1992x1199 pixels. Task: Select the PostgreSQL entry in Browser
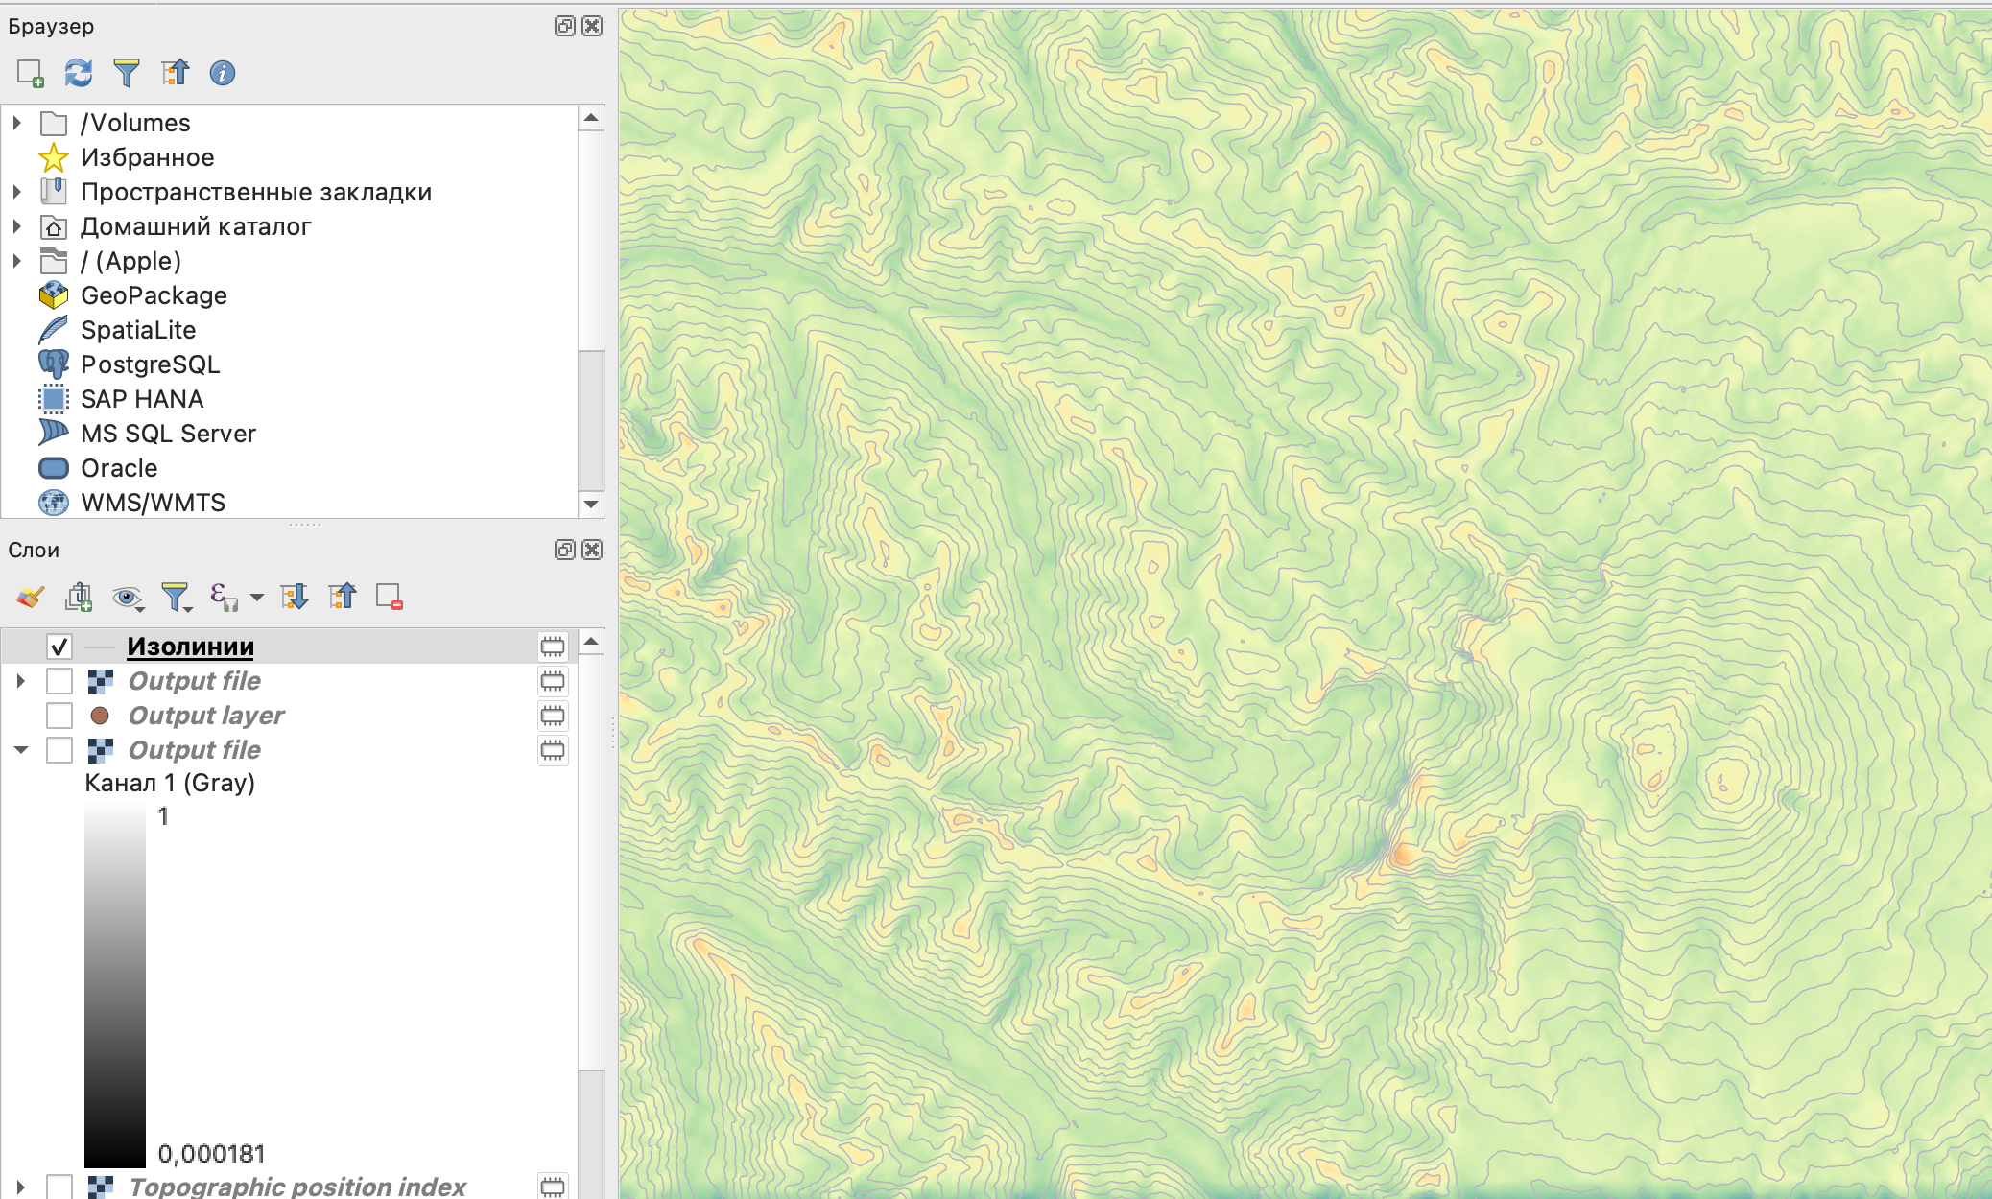click(151, 364)
